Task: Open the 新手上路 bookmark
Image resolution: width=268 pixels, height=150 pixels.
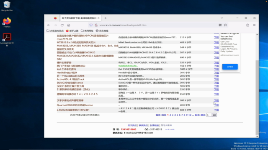Action: point(72,31)
